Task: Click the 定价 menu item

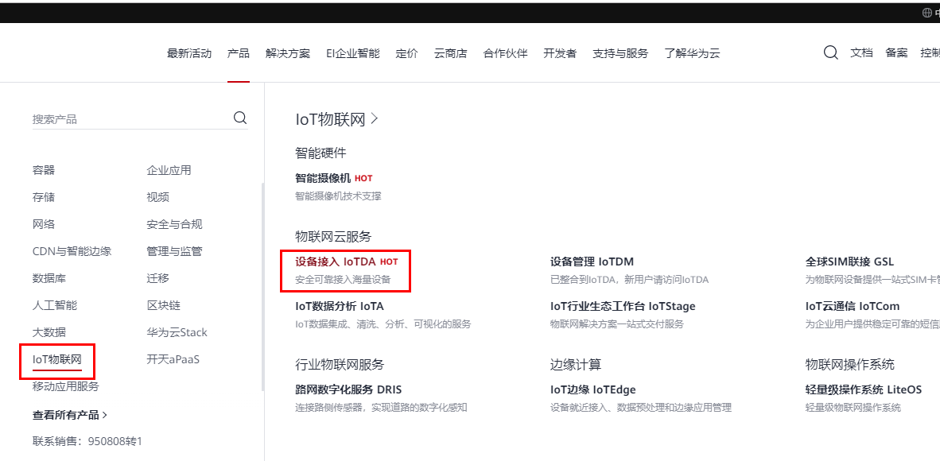Action: click(407, 53)
